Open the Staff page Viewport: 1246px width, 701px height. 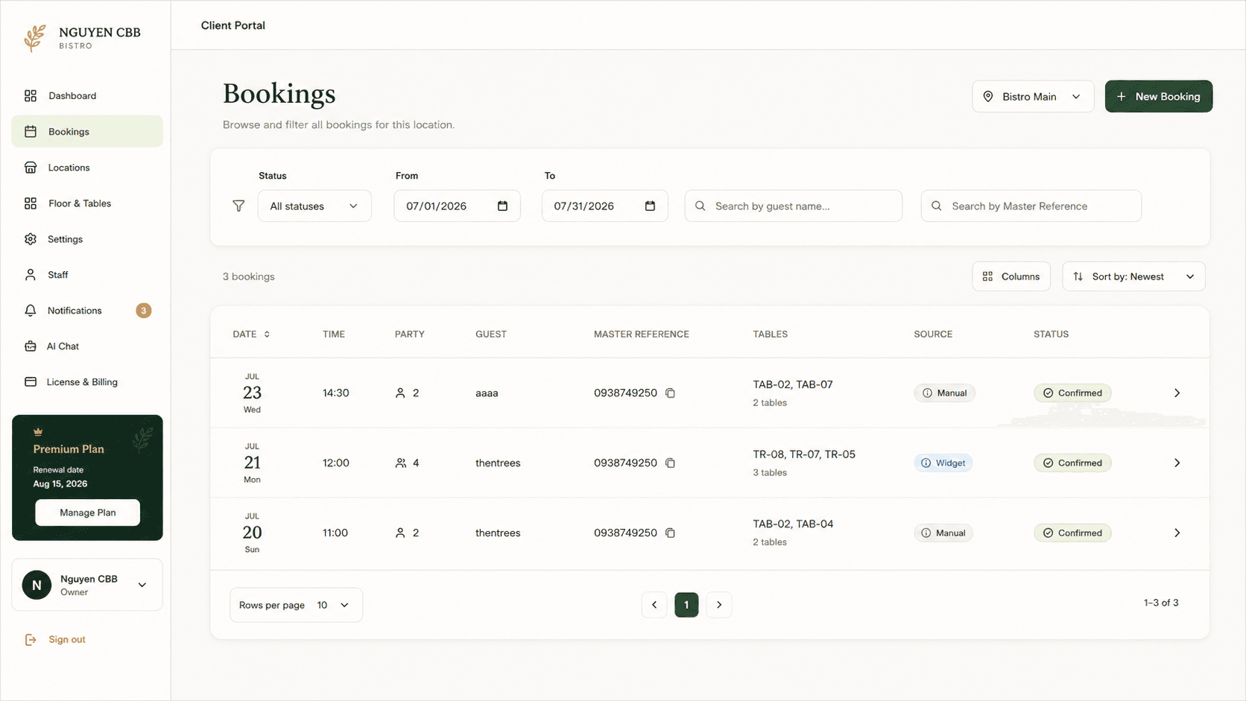coord(87,275)
